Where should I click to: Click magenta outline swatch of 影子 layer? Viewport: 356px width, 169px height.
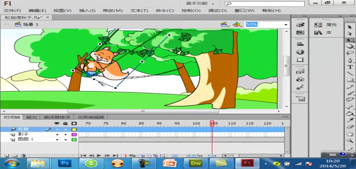coord(74,135)
